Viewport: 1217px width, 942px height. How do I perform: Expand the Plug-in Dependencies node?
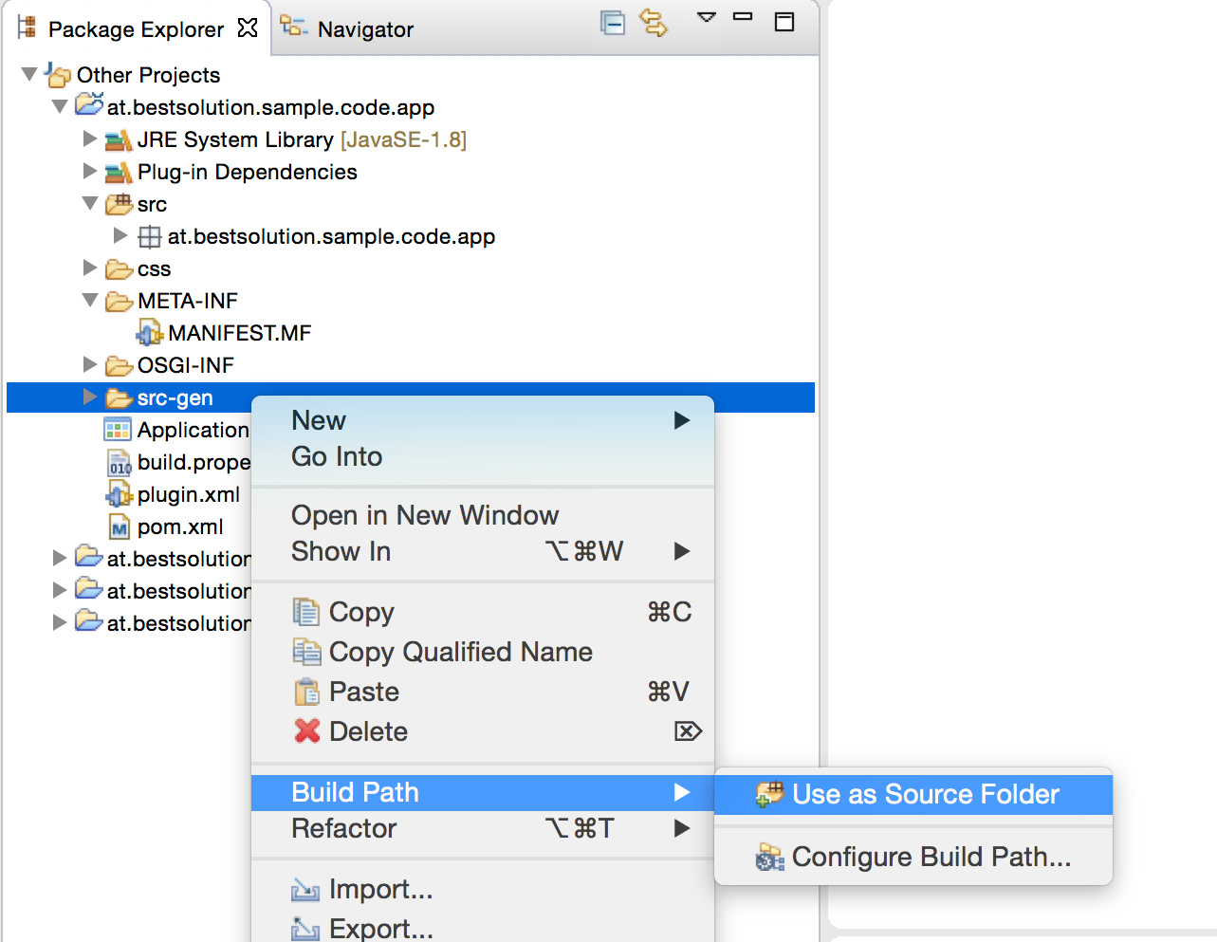click(x=90, y=171)
